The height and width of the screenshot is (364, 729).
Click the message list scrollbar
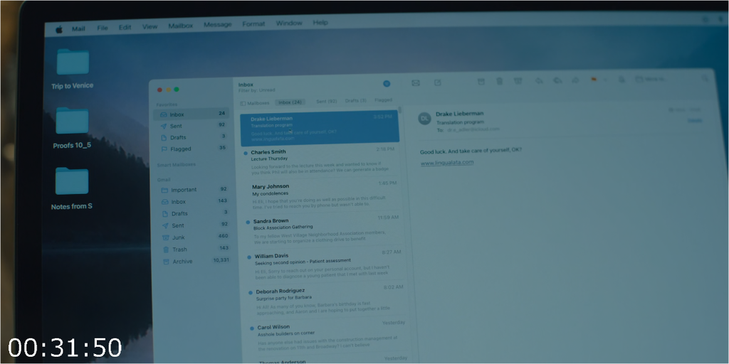400,110
